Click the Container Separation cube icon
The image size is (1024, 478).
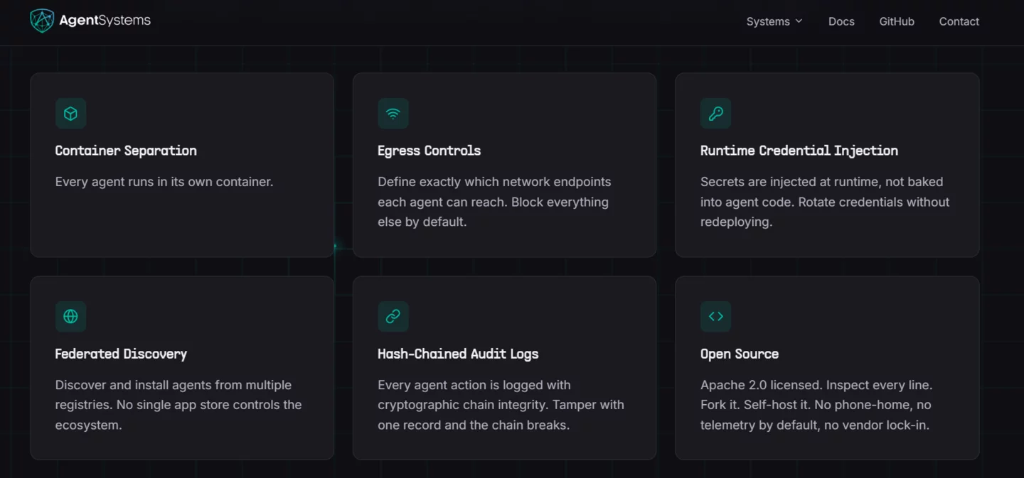pyautogui.click(x=70, y=114)
